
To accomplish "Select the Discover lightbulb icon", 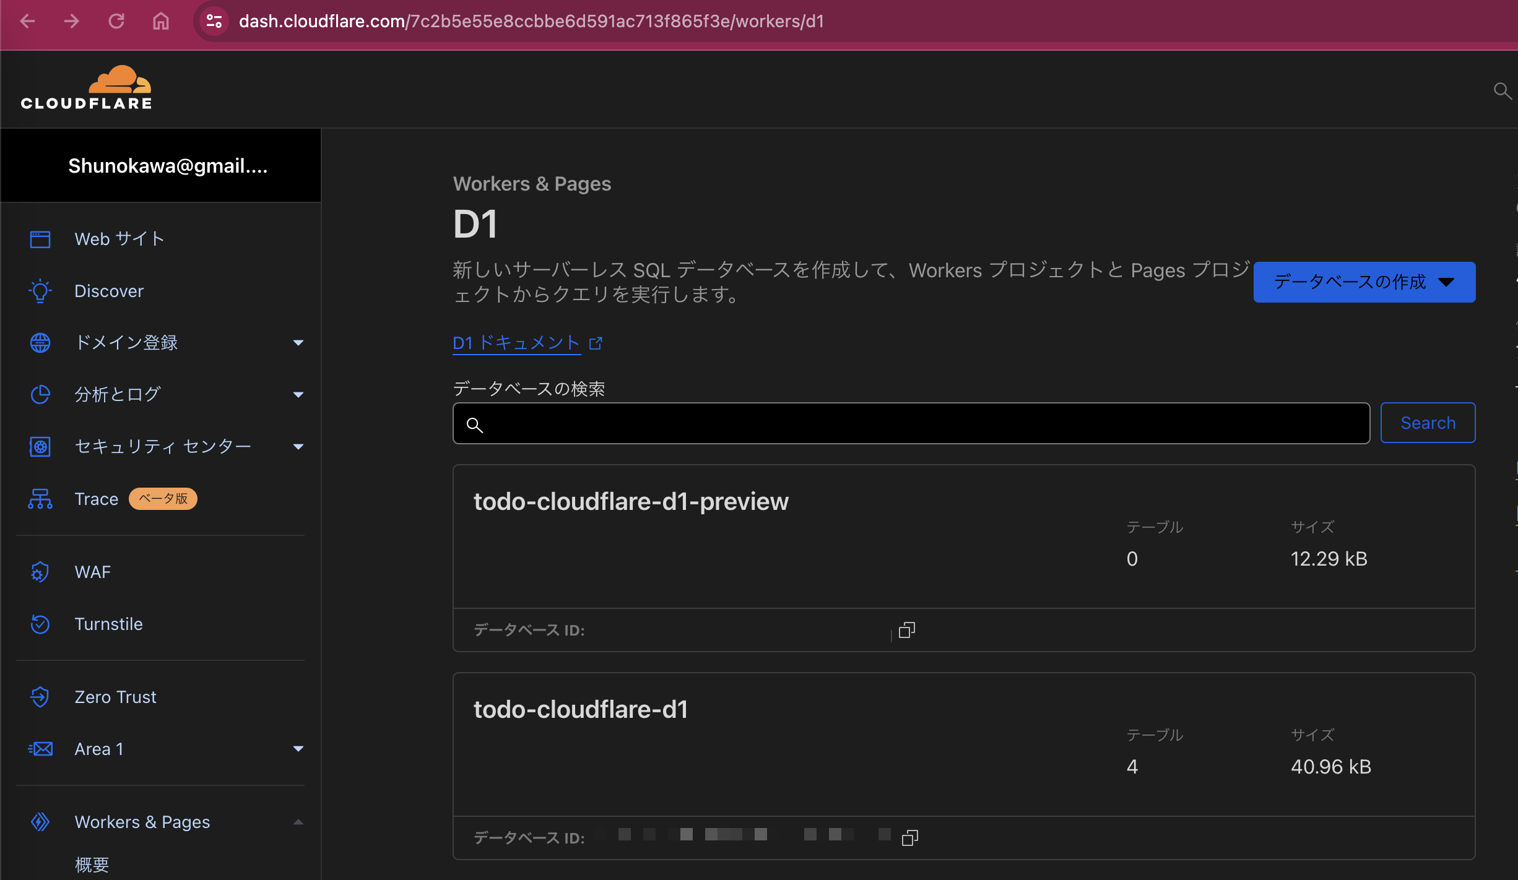I will point(40,291).
